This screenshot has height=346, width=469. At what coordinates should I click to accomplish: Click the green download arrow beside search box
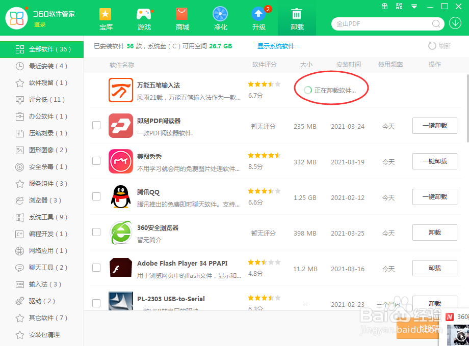point(455,23)
